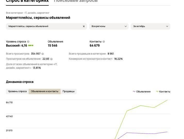Click the 13,81% share value
184x139 pixels.
(x=37, y=68)
